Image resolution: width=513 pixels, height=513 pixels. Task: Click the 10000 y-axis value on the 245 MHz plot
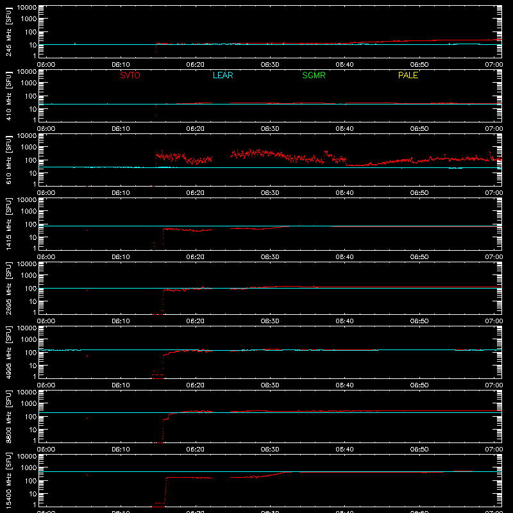[x=27, y=8]
